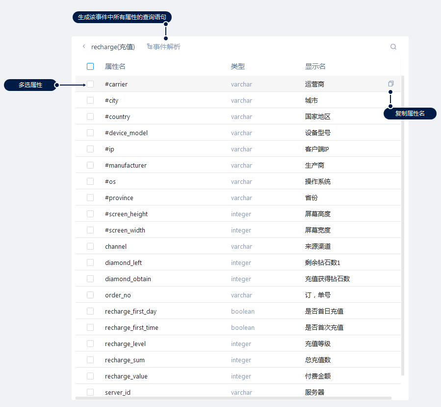
Task: Click the search magnifier icon
Action: coord(393,47)
